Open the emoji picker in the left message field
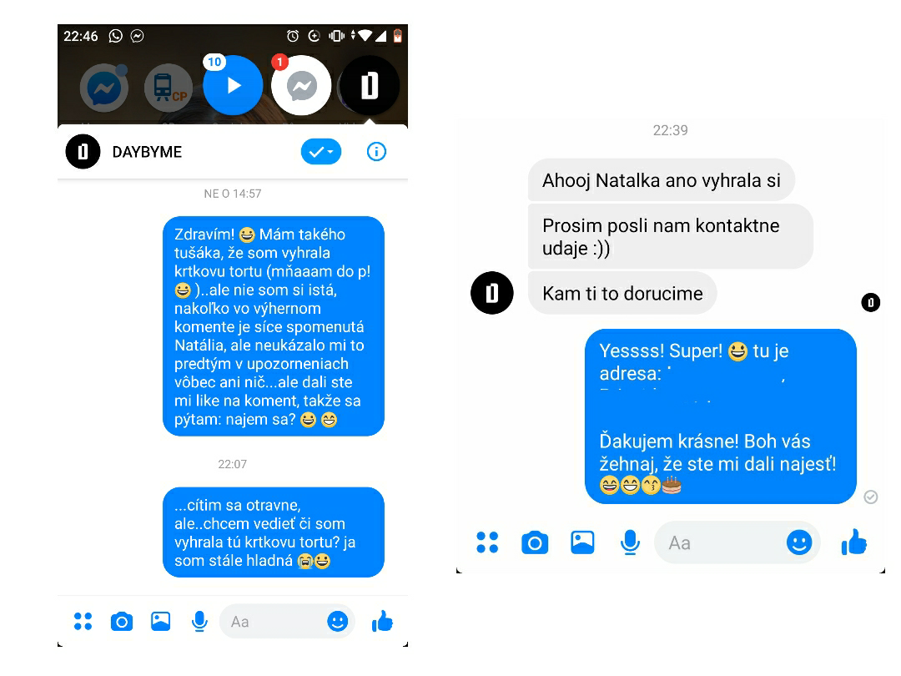The image size is (901, 676). 337,622
